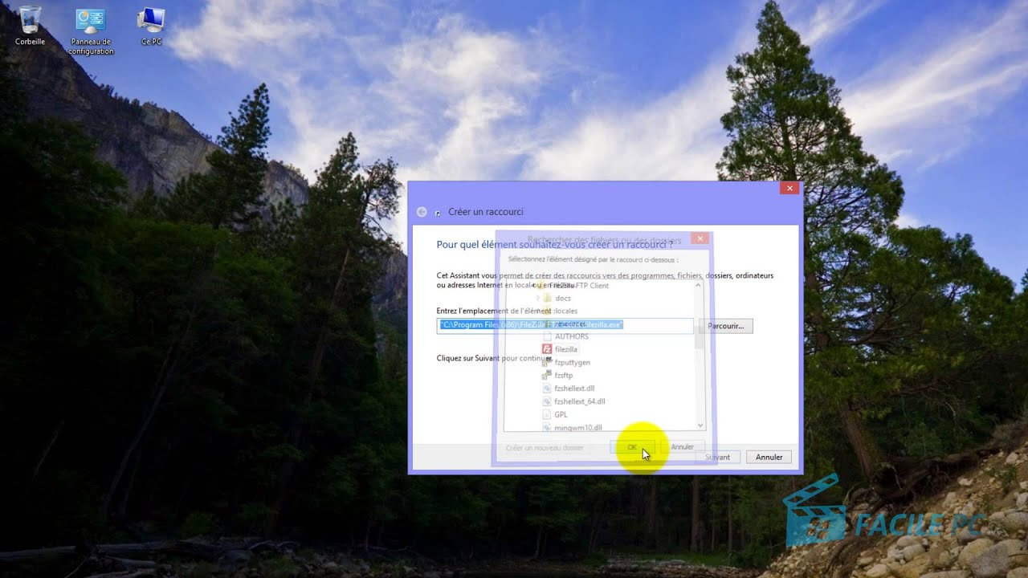
Task: Select the docs folder icon
Action: click(548, 298)
